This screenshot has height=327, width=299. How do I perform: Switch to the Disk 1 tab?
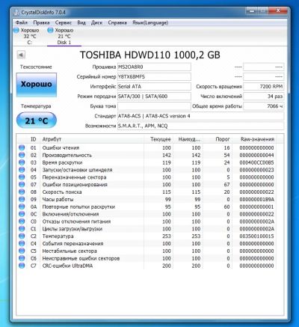point(64,37)
